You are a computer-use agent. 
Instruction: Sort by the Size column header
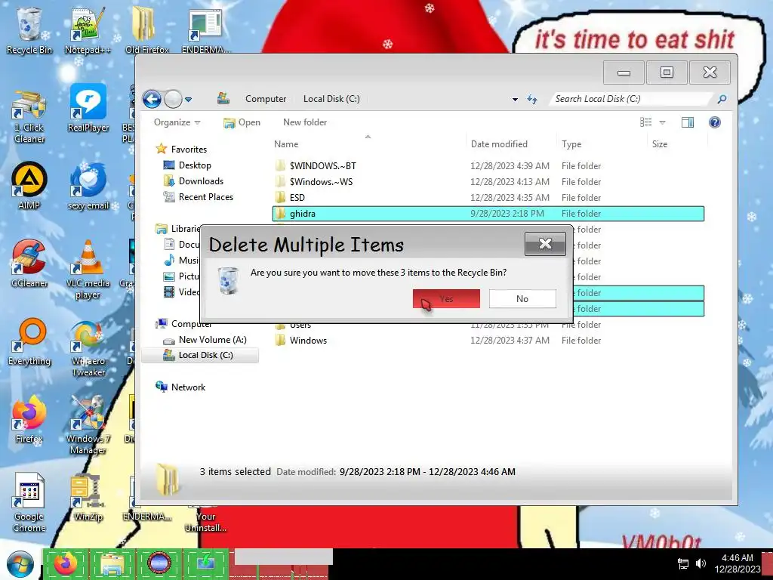[x=677, y=144]
